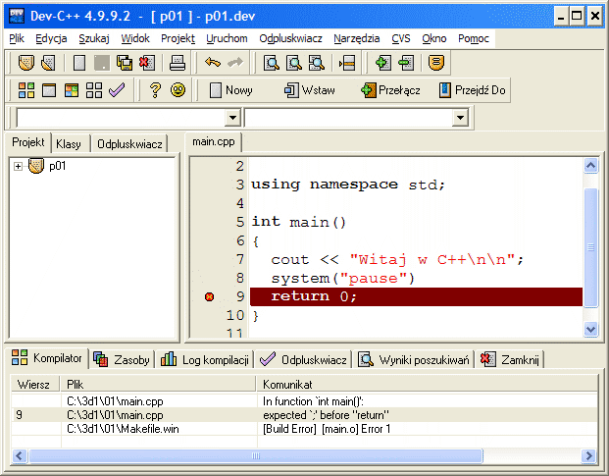609x476 pixels.
Task: Open help via the yellow question mark icon
Action: [155, 90]
